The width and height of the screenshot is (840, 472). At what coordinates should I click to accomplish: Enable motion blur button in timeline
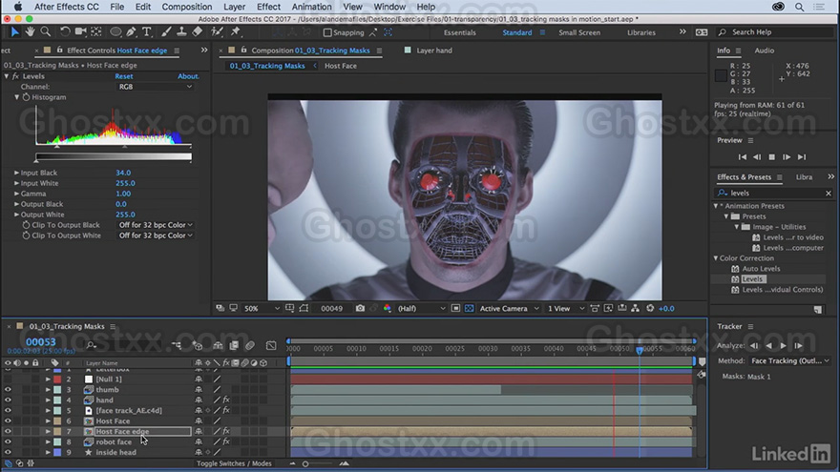250,346
